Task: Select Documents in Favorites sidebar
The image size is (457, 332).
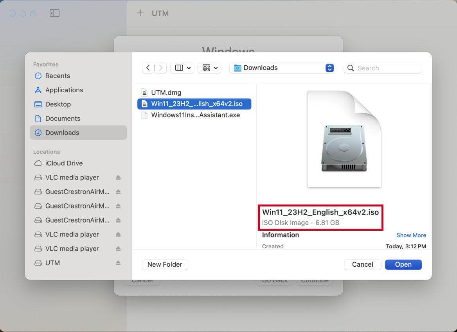Action: point(78,118)
